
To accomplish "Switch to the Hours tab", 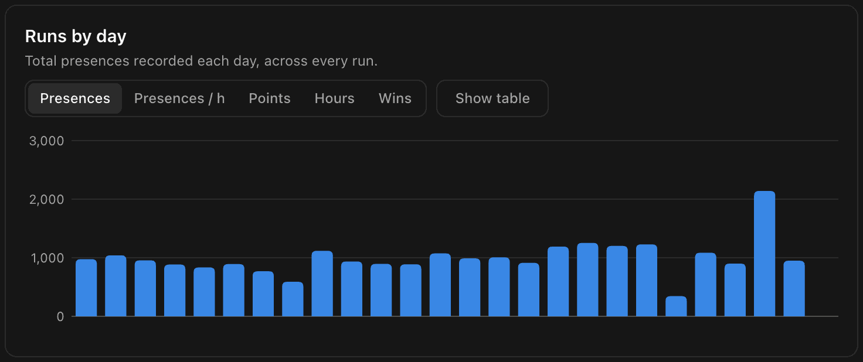I will pos(335,98).
